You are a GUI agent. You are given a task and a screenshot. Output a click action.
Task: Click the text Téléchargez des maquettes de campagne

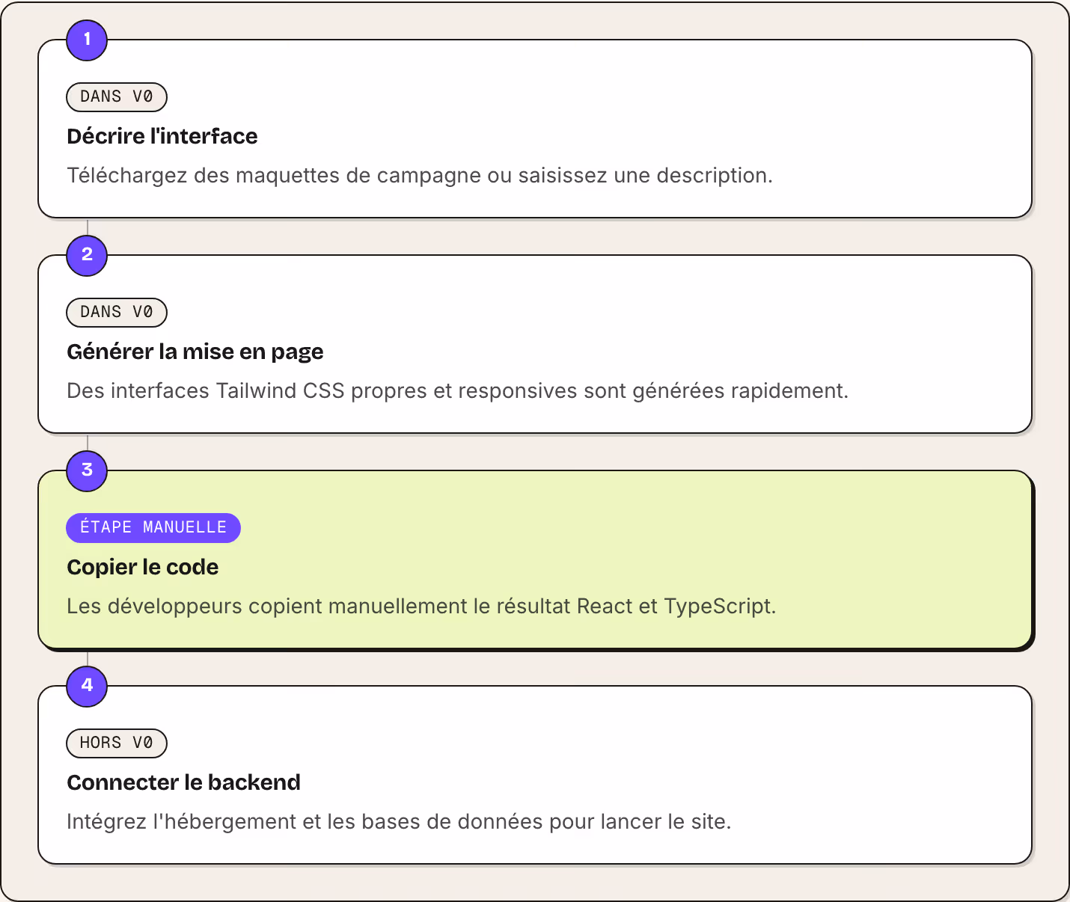tap(420, 175)
